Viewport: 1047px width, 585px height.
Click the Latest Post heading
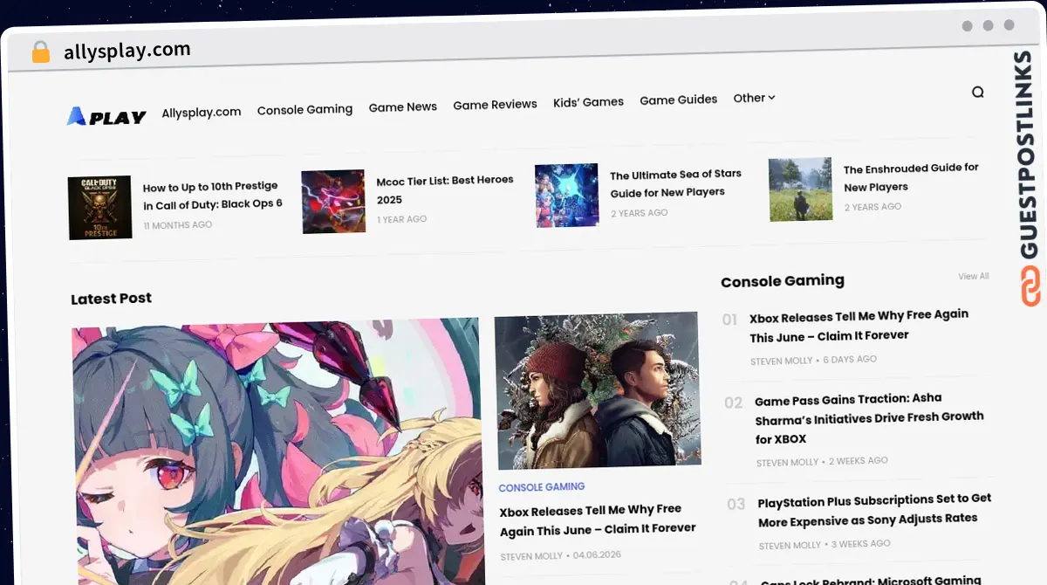pos(112,299)
